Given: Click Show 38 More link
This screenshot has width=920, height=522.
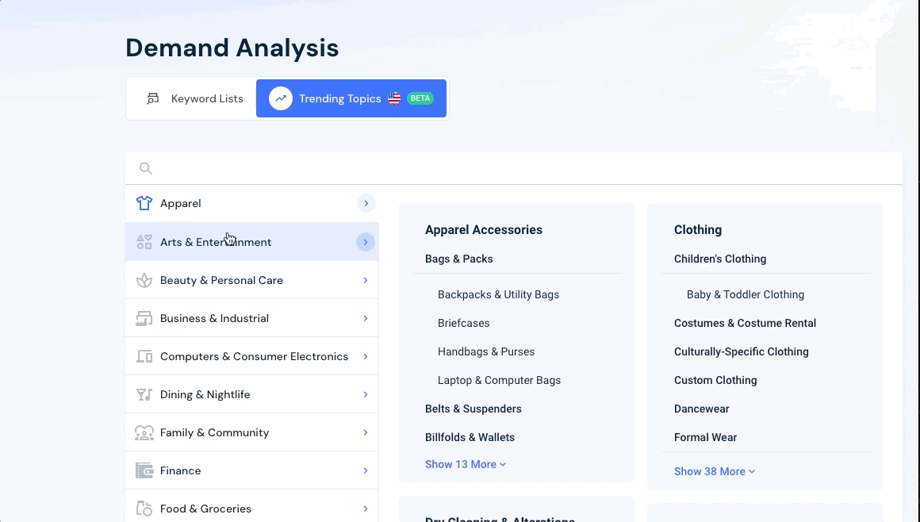Looking at the screenshot, I should coord(714,471).
